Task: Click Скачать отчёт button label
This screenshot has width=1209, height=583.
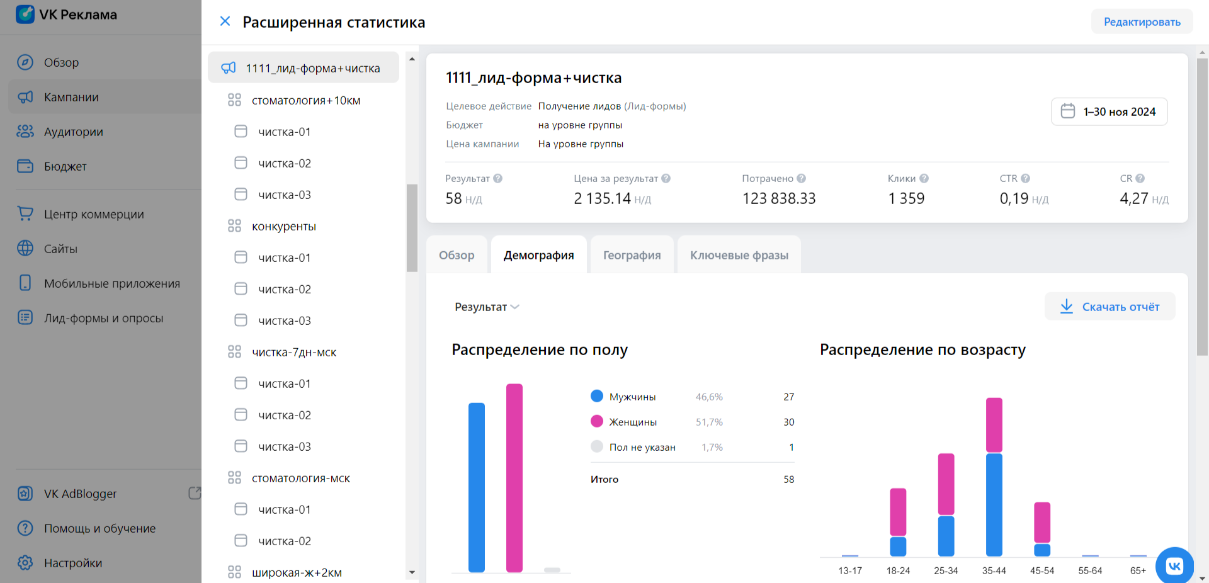Action: point(1121,307)
